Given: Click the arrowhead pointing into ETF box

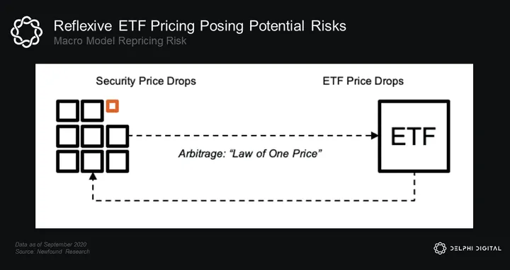Looking at the screenshot, I should click(x=375, y=136).
